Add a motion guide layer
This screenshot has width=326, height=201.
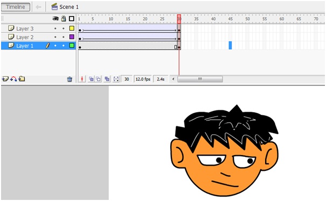coord(13,79)
